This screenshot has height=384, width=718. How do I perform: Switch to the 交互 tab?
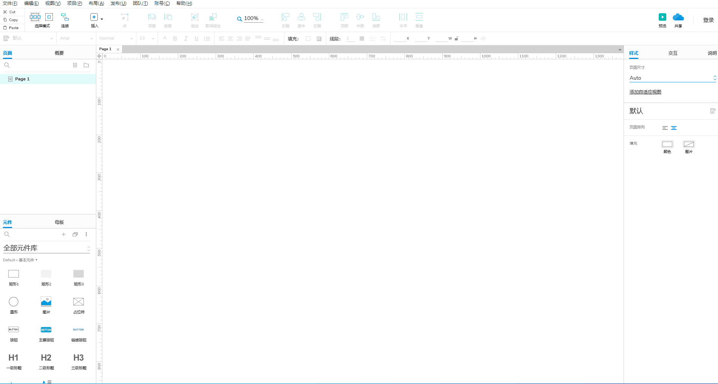coord(673,53)
